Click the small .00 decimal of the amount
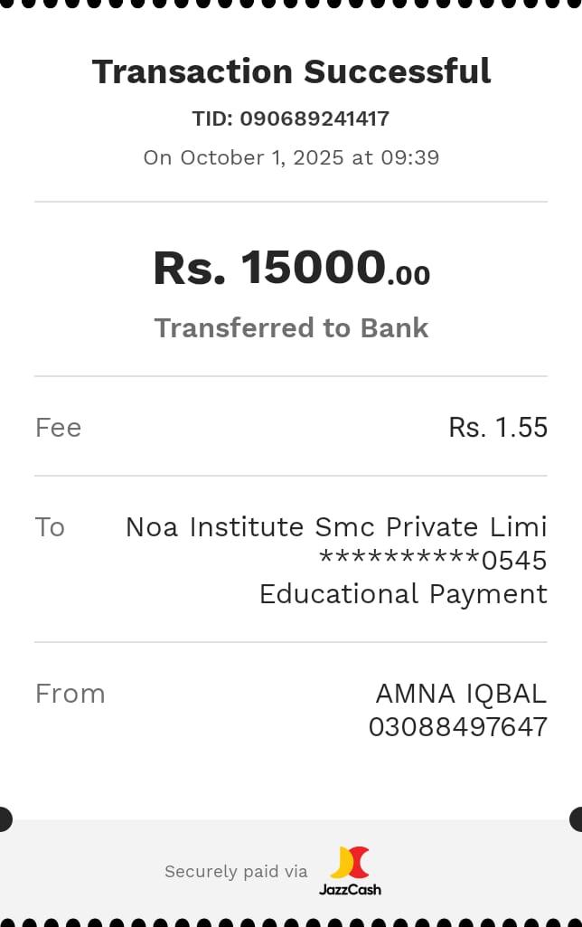Image resolution: width=582 pixels, height=927 pixels. point(408,275)
